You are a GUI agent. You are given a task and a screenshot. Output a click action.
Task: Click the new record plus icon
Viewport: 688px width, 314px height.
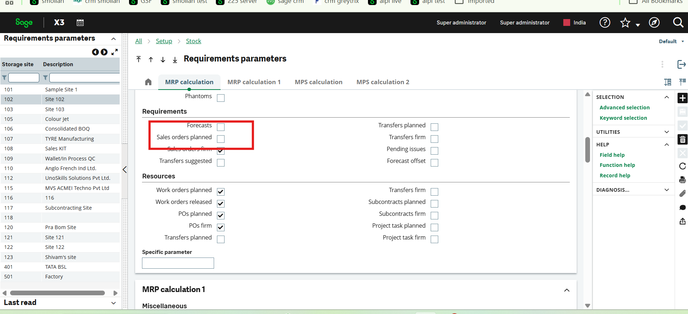tap(683, 98)
